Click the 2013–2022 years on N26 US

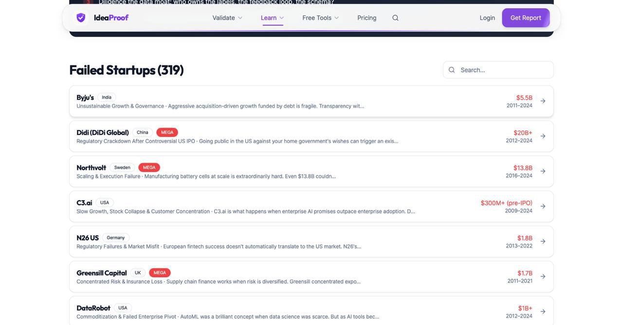click(x=519, y=246)
